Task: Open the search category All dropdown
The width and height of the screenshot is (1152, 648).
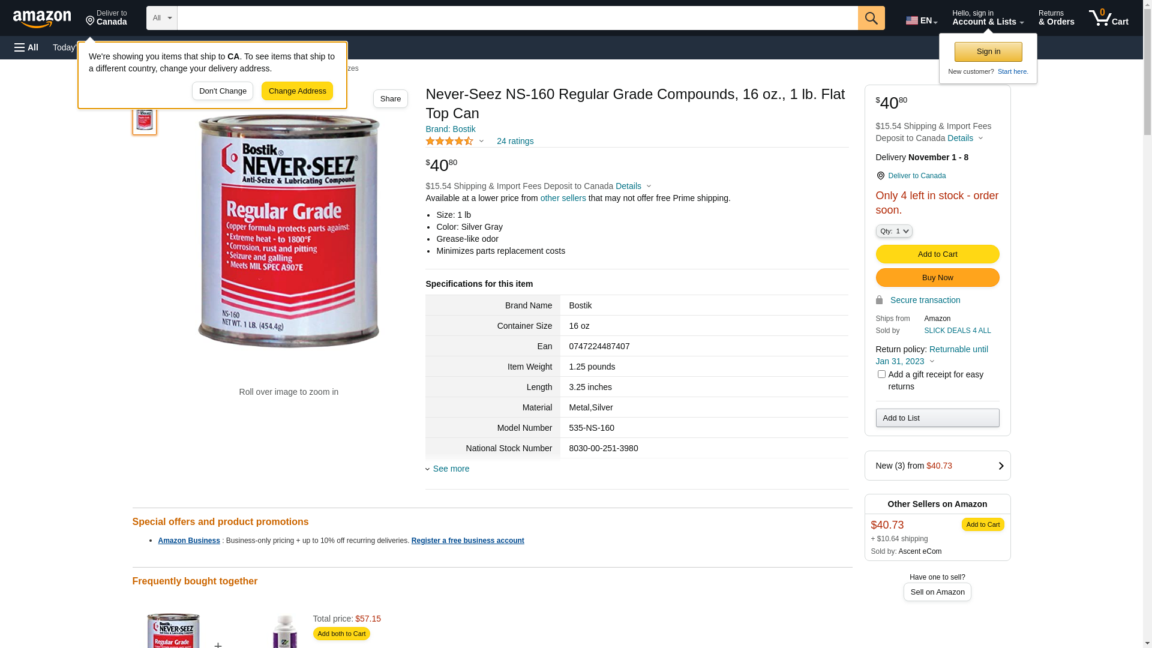Action: click(x=162, y=18)
